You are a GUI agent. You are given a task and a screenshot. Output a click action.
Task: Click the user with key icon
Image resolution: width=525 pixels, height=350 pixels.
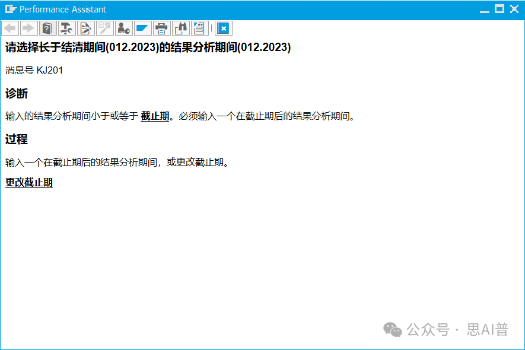pyautogui.click(x=123, y=28)
